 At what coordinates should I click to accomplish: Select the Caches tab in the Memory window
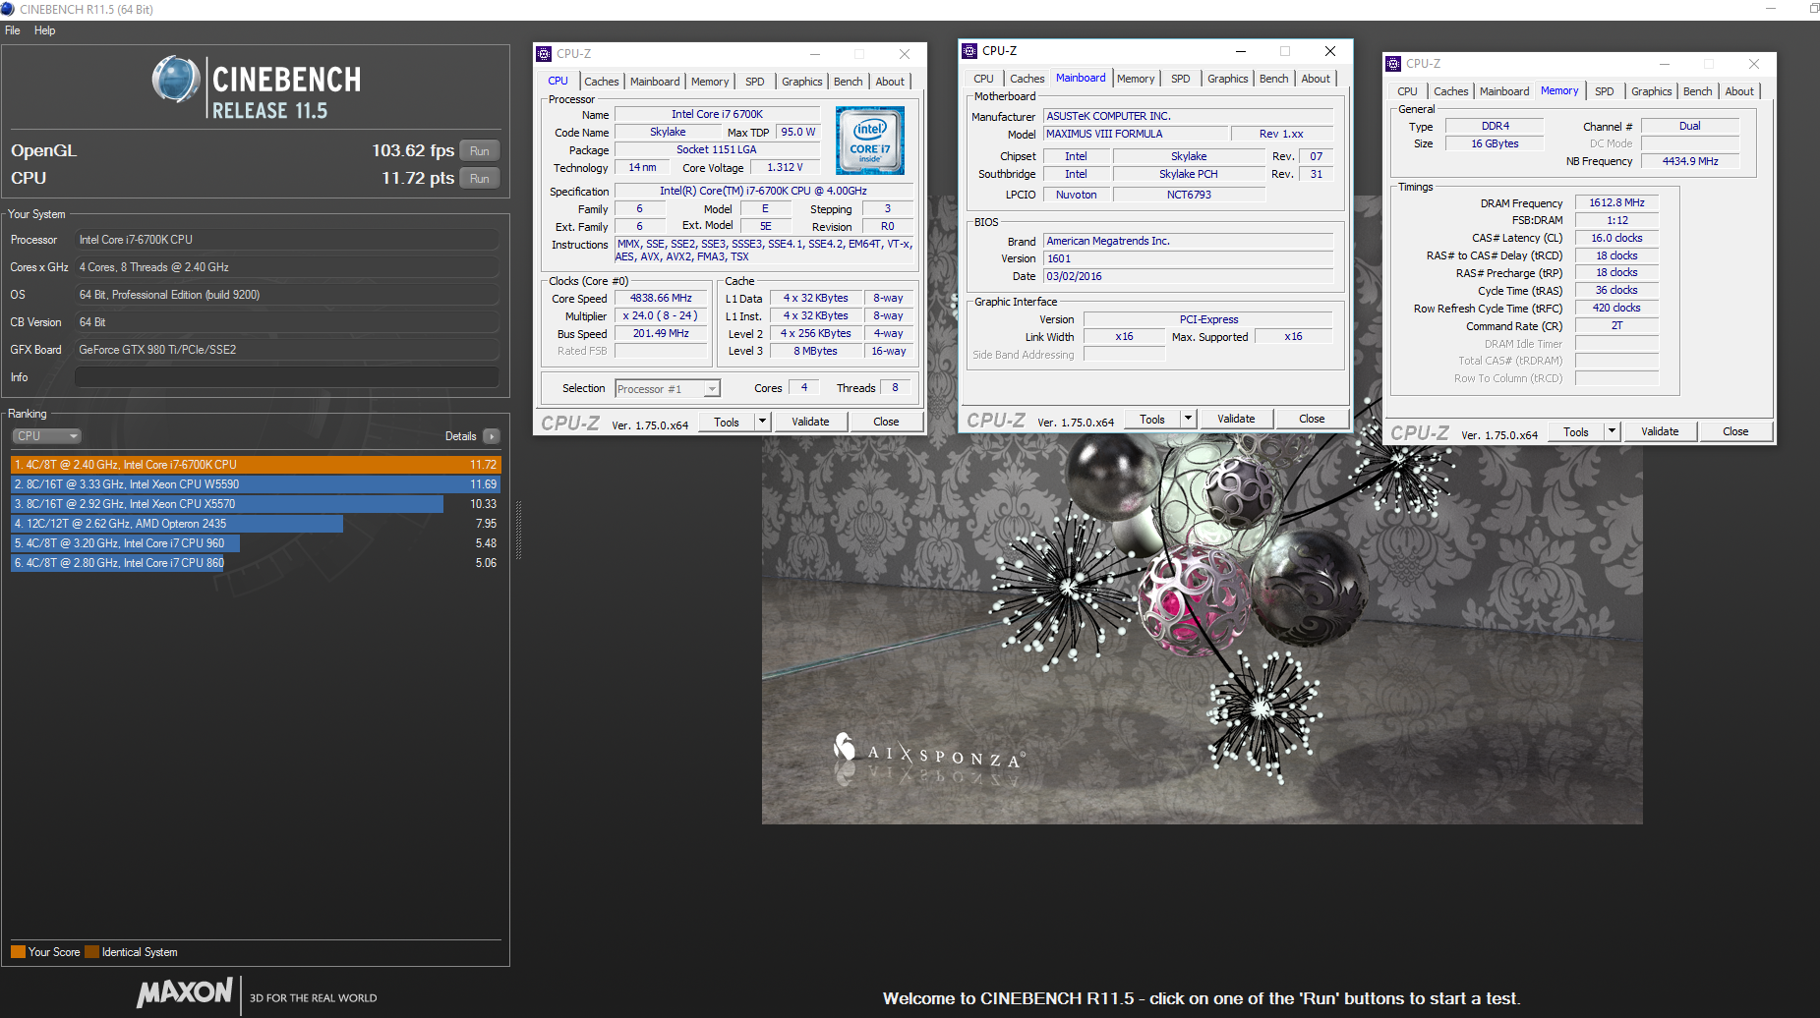pos(1451,91)
